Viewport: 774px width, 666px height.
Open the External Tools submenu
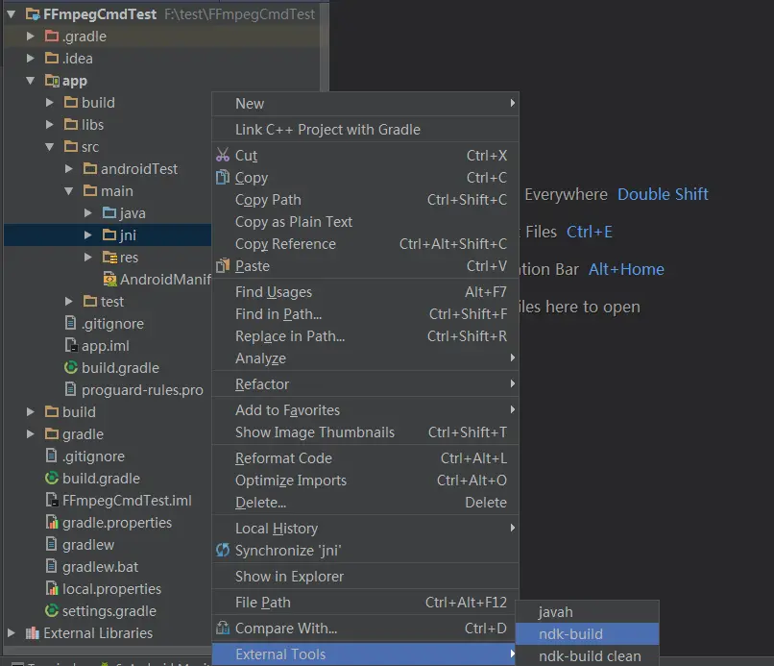(365, 654)
